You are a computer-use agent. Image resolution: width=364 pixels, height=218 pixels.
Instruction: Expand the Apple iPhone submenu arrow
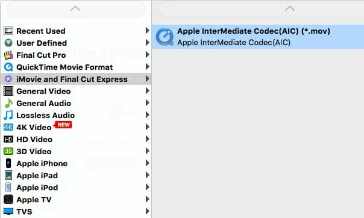click(x=147, y=163)
